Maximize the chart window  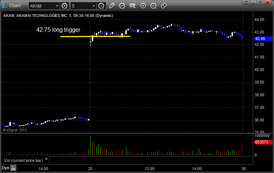point(260,3)
